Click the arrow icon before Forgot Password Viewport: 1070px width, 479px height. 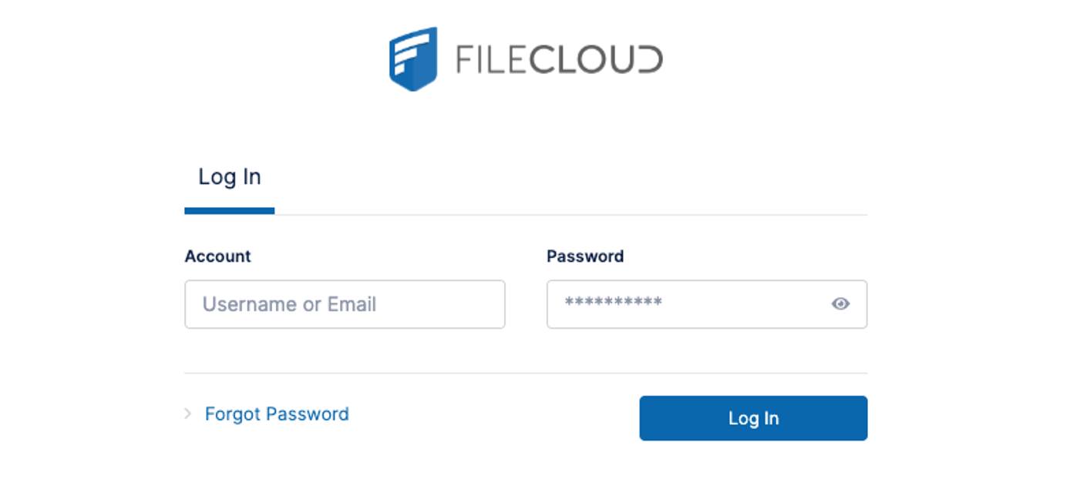pos(187,414)
